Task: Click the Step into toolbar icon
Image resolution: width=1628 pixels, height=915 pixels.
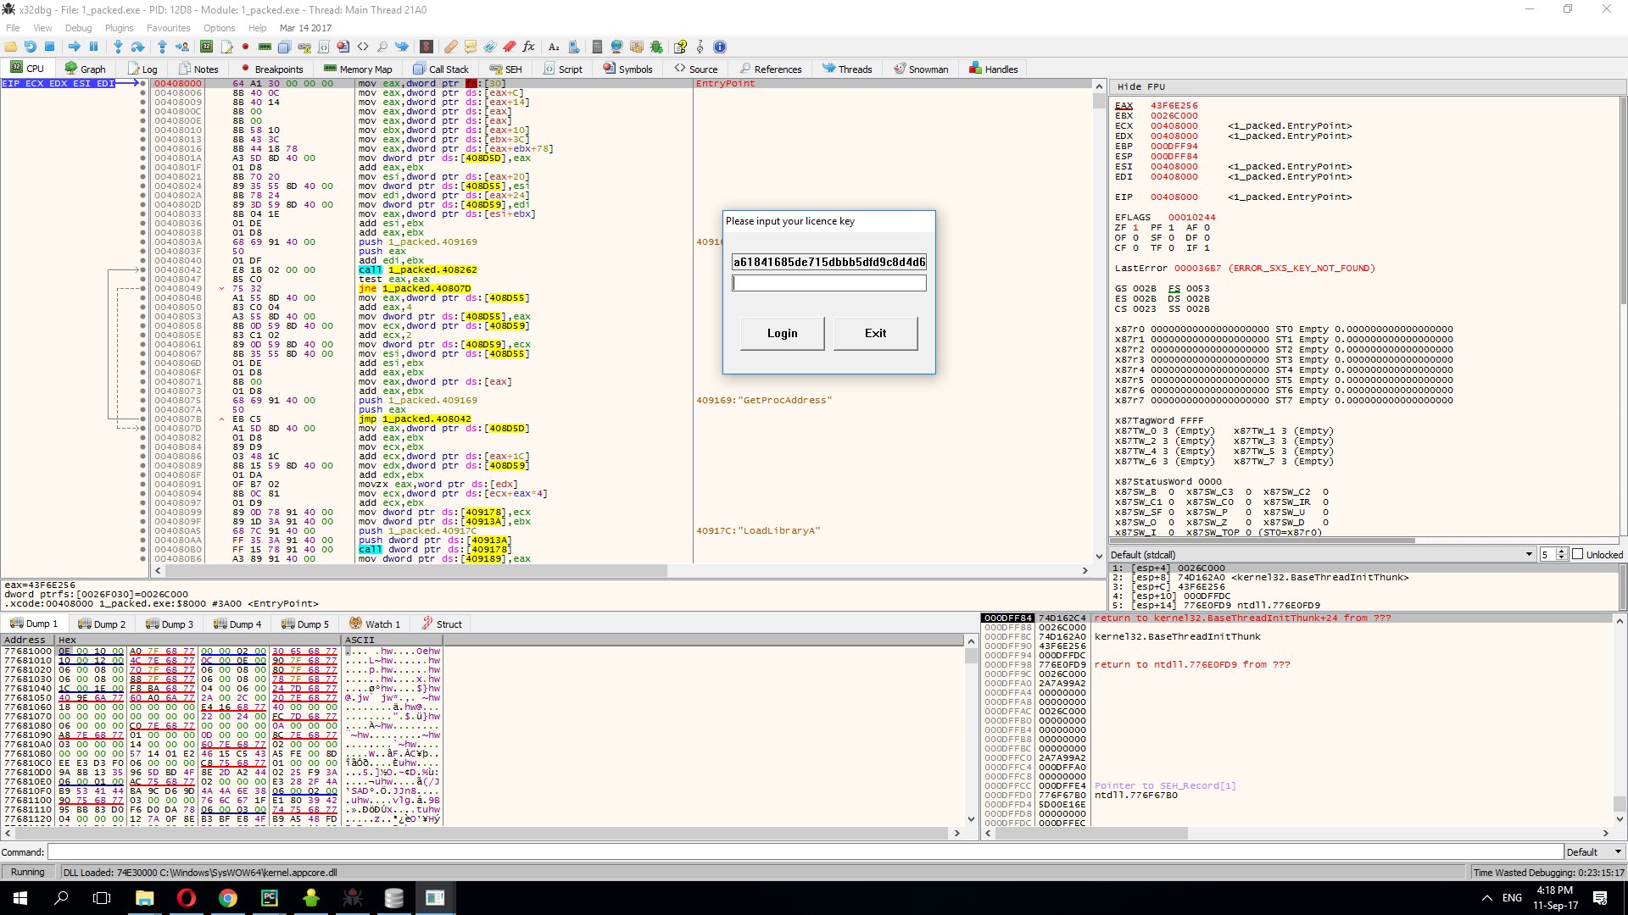Action: coord(118,47)
